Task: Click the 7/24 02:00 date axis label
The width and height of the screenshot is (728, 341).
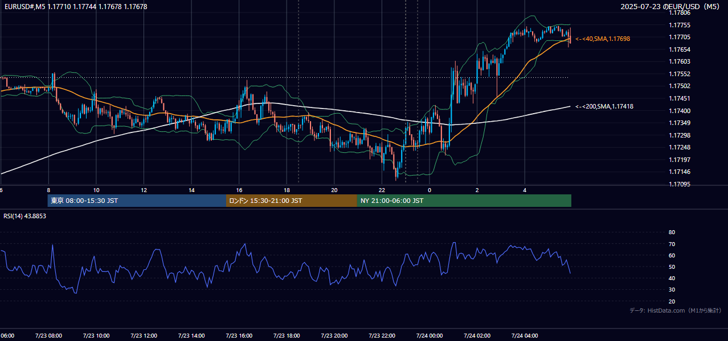Action: (477, 336)
